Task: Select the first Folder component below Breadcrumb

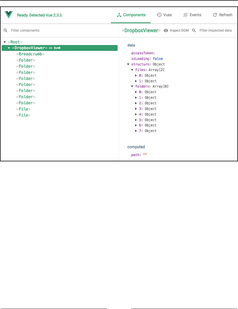Action: (26, 60)
